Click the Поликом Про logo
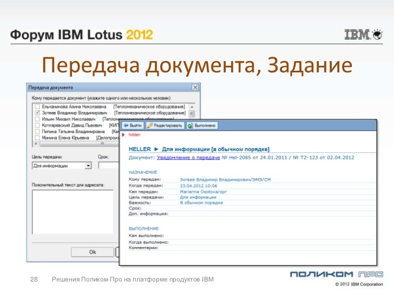Viewport: 394px width, 295px height. (337, 274)
